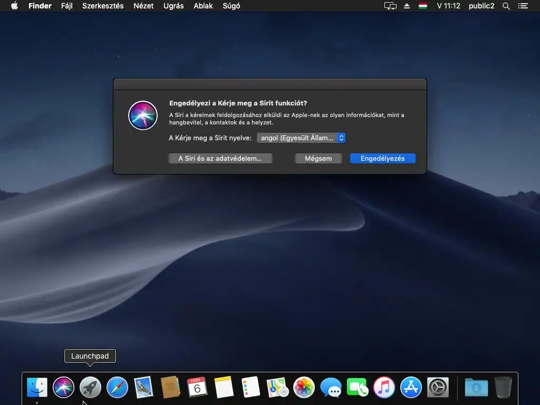This screenshot has height=405, width=540.
Task: Open Safari compass icon in Dock
Action: click(117, 387)
